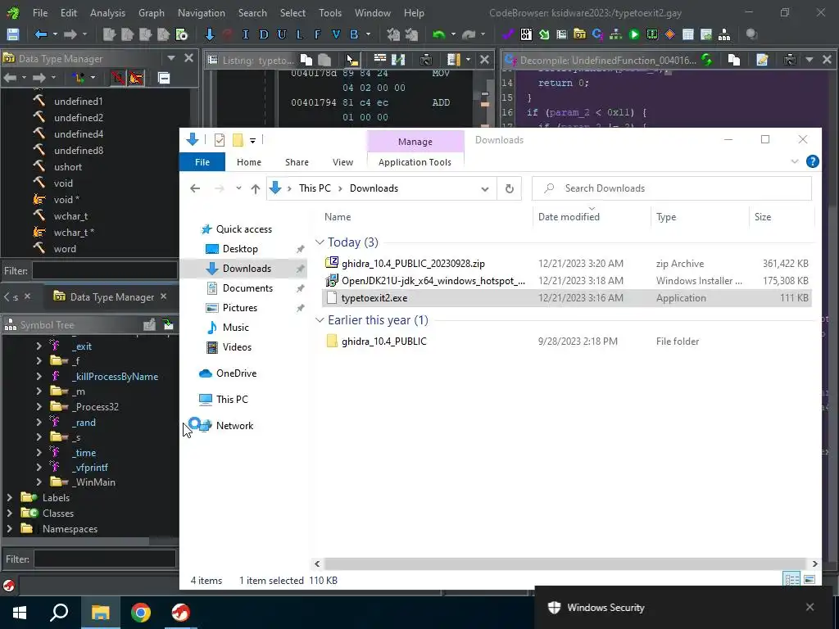Select ghidra_10.4_PUBLIC_20230928.zip file

[567, 263]
